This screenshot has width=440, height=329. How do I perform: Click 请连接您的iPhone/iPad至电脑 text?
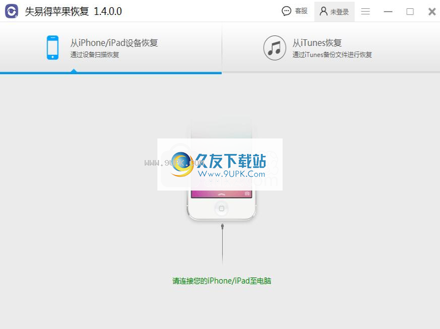point(222,281)
